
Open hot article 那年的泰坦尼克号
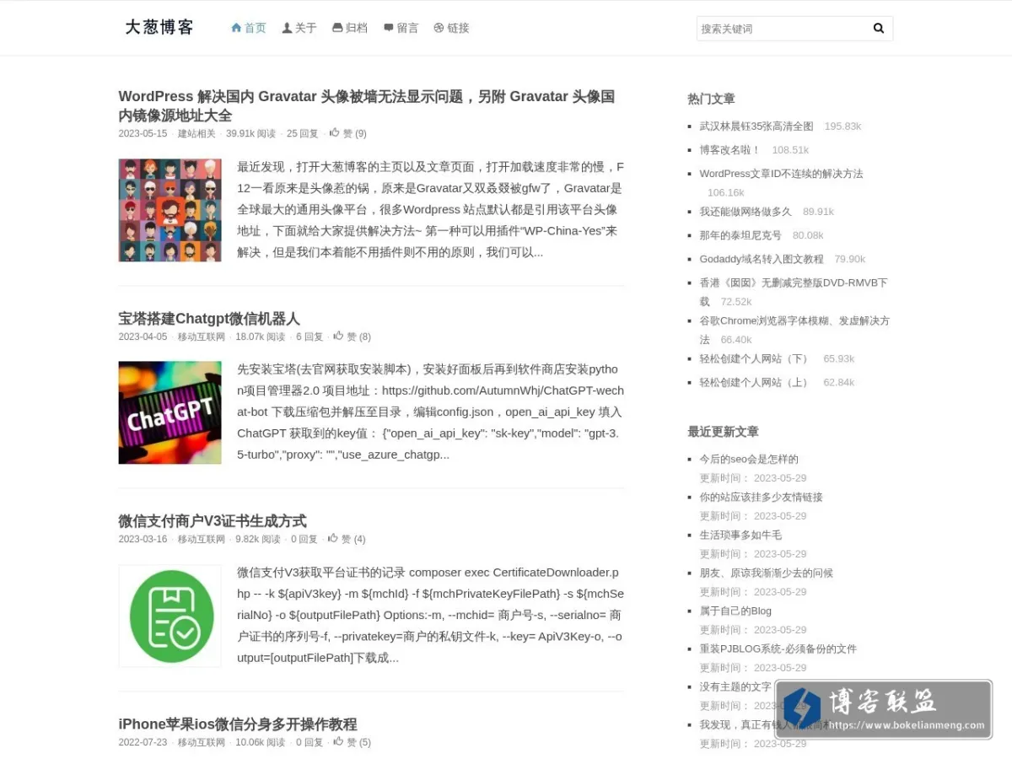740,234
